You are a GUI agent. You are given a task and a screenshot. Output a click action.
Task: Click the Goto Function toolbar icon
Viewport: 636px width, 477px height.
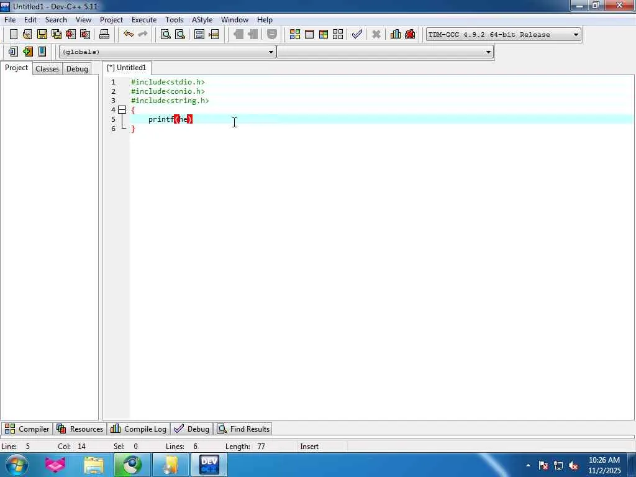pyautogui.click(x=199, y=35)
